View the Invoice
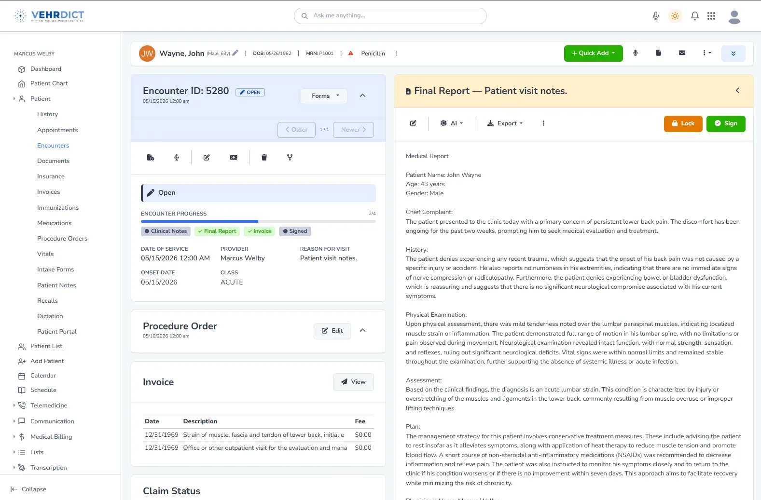The width and height of the screenshot is (761, 500). (x=353, y=382)
